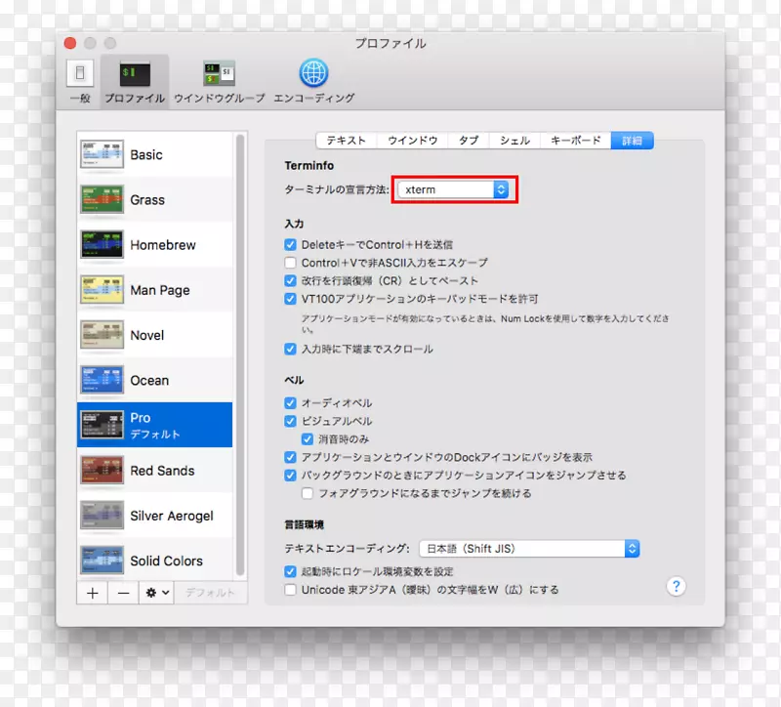Viewport: 781px width, 707px height.
Task: Select the Homebrew profile thumbnail
Action: point(102,245)
